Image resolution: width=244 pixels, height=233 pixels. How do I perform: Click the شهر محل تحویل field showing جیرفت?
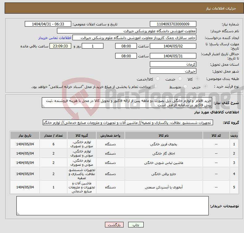pyautogui.click(x=173, y=71)
